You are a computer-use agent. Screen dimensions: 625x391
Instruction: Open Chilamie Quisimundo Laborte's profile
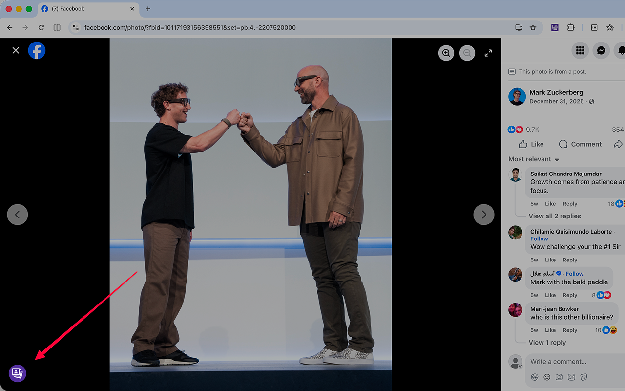click(x=571, y=232)
